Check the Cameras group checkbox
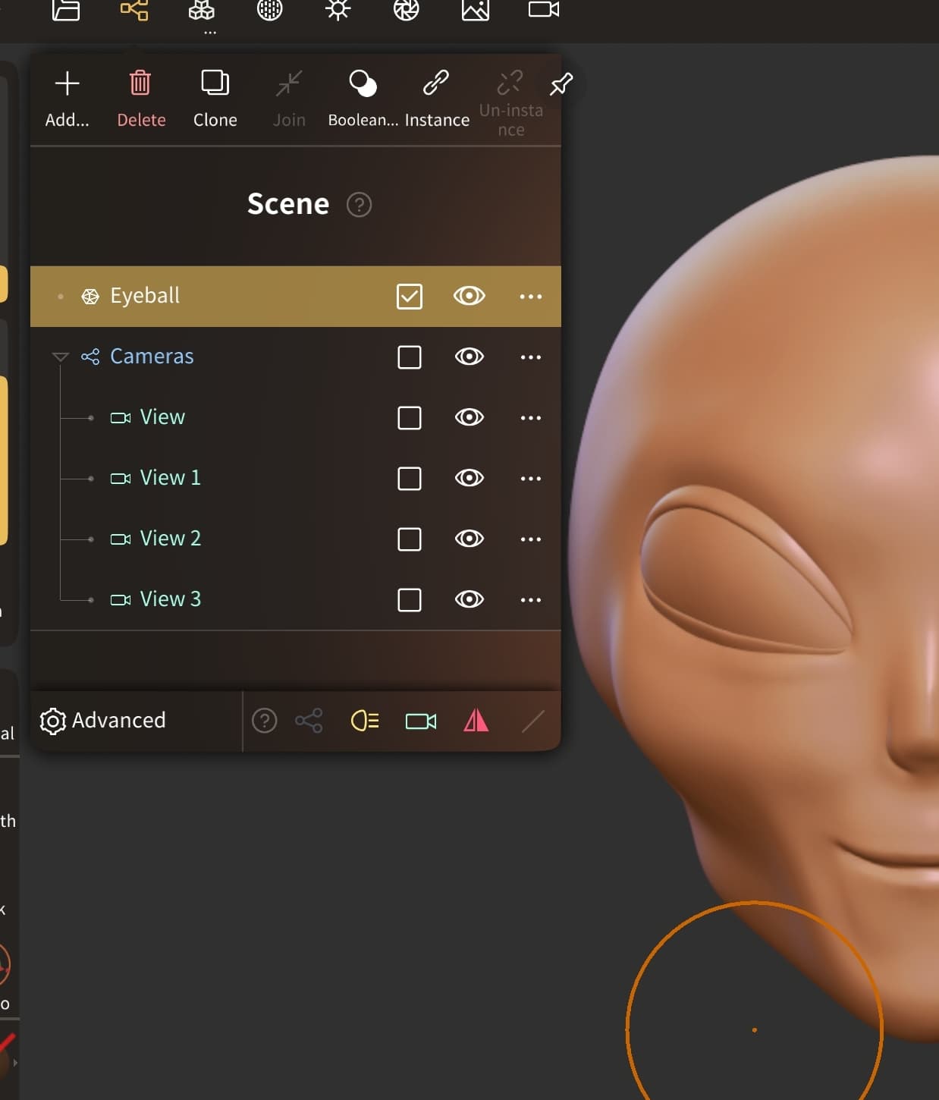 pos(410,357)
